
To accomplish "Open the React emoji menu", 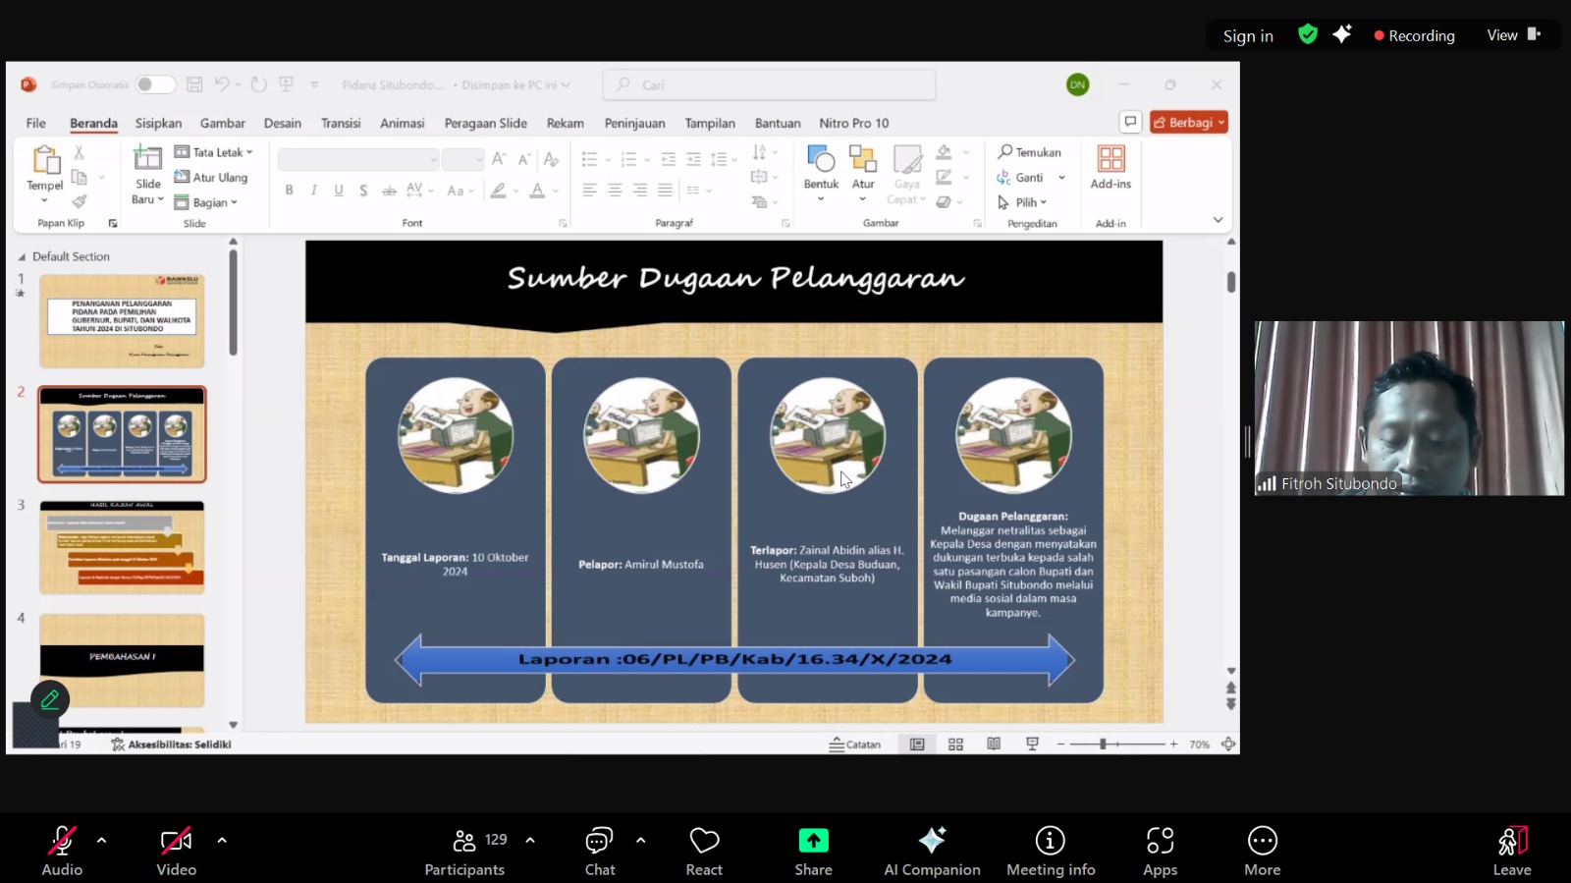I will (x=704, y=842).
